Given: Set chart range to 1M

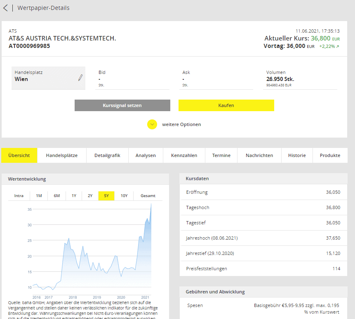Looking at the screenshot, I should 39,196.
